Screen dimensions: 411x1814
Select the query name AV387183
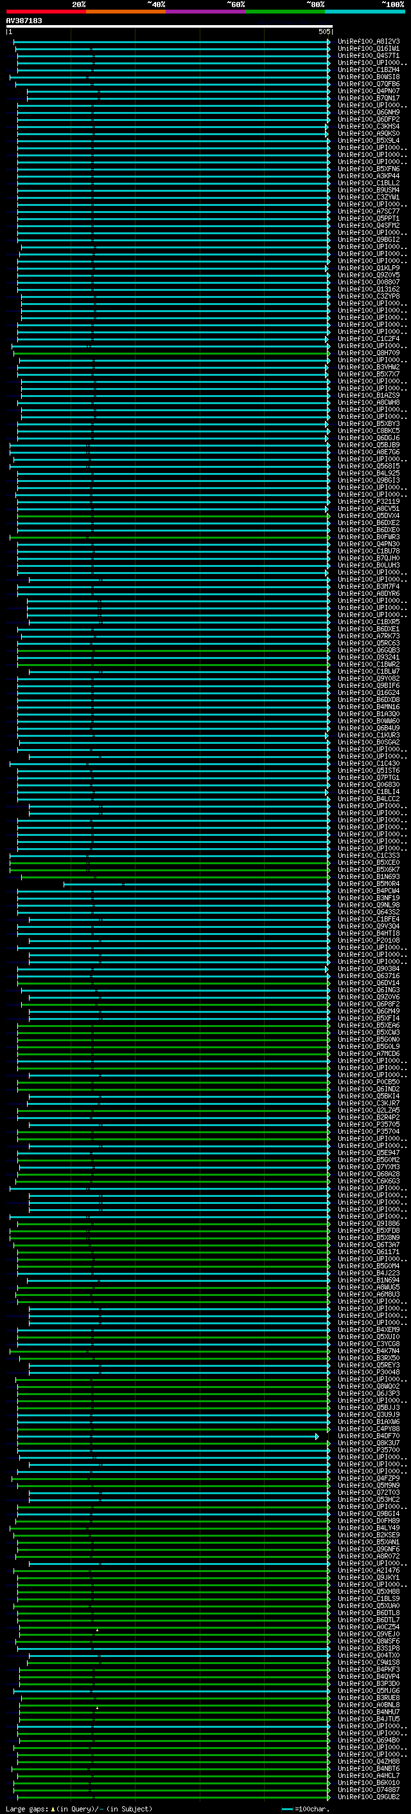click(x=24, y=21)
